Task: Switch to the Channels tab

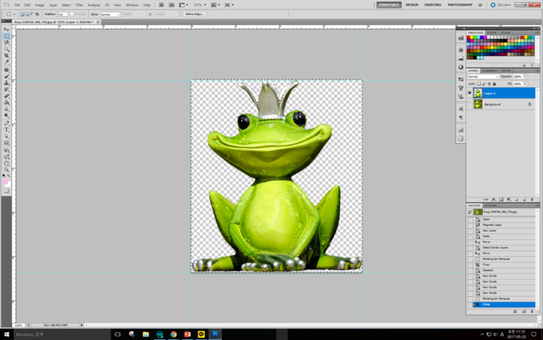Action: [x=490, y=70]
